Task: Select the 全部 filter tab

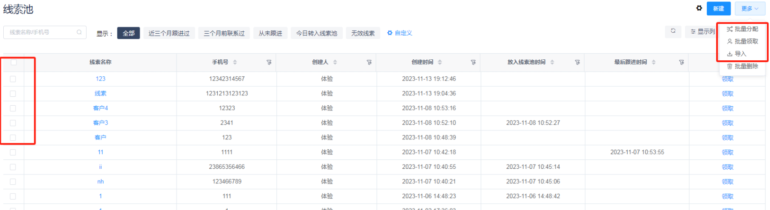Action: 128,33
